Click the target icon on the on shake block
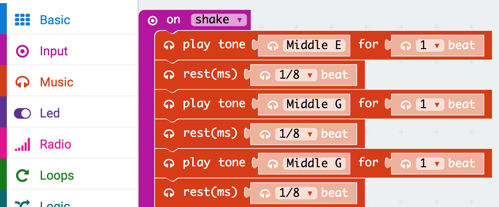 tap(152, 21)
